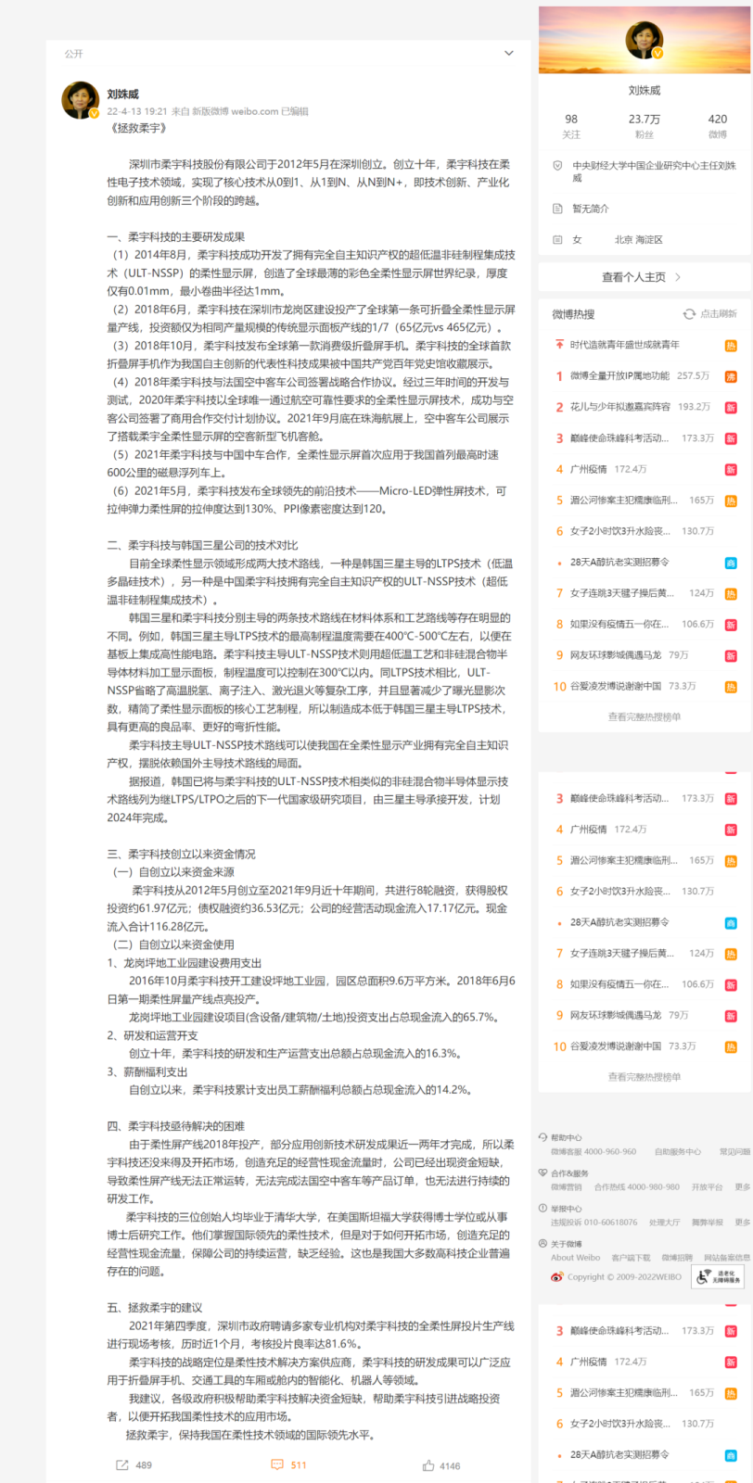Open the 微博招聘 careers link
The width and height of the screenshot is (753, 1483).
click(677, 1258)
